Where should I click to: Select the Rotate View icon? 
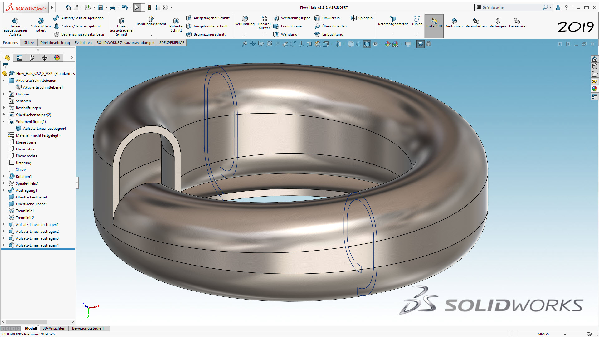coord(293,44)
